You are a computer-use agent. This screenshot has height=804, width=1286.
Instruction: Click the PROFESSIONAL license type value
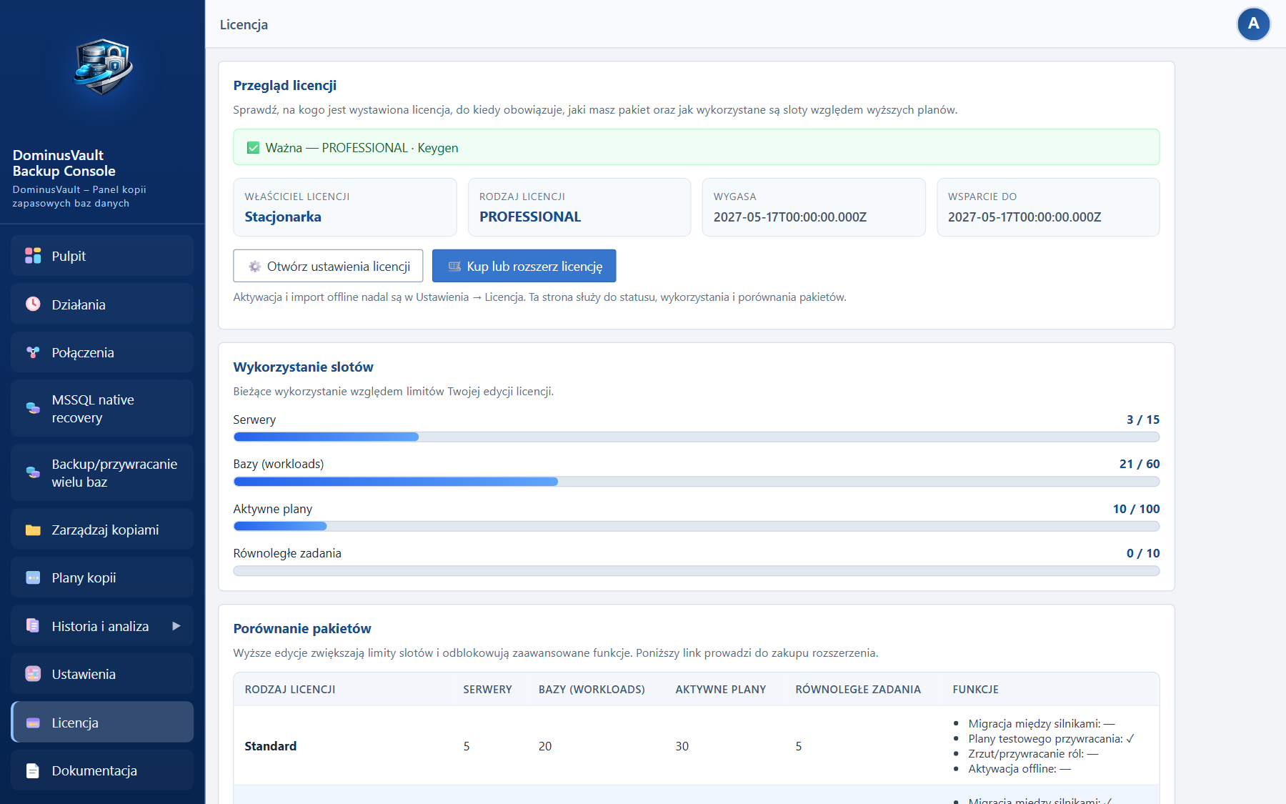(x=530, y=217)
